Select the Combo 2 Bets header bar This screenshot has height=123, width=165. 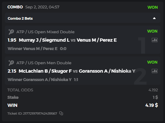point(82,18)
